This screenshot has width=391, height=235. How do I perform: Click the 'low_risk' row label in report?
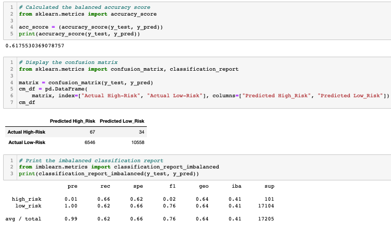click(29, 206)
